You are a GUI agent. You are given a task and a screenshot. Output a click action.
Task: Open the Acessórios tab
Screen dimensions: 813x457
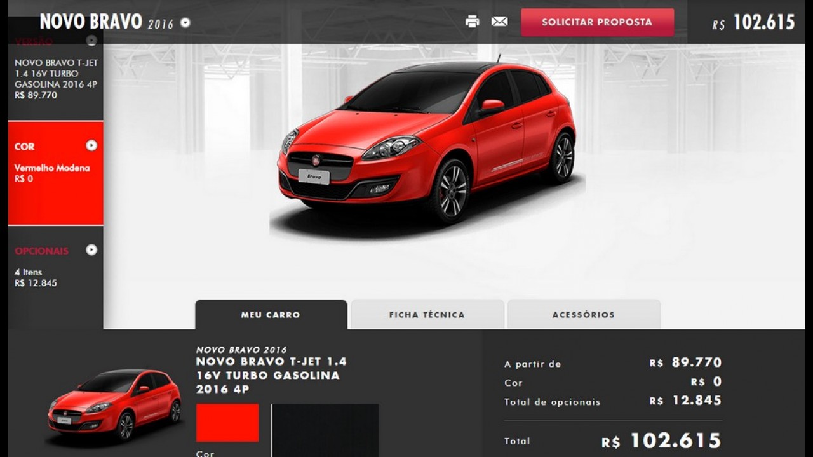584,315
